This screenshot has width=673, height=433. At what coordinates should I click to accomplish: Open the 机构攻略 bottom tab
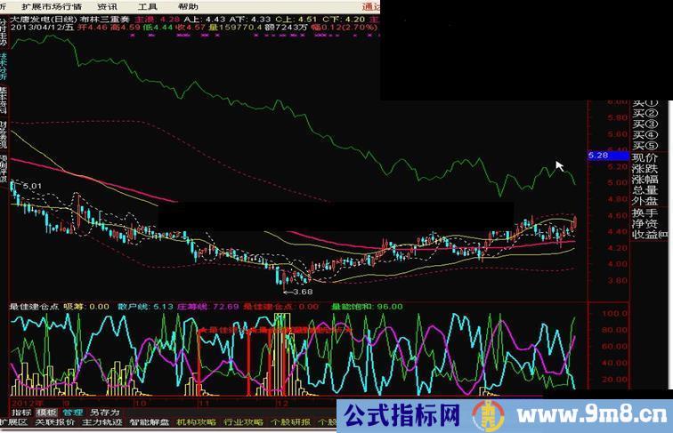pos(196,423)
